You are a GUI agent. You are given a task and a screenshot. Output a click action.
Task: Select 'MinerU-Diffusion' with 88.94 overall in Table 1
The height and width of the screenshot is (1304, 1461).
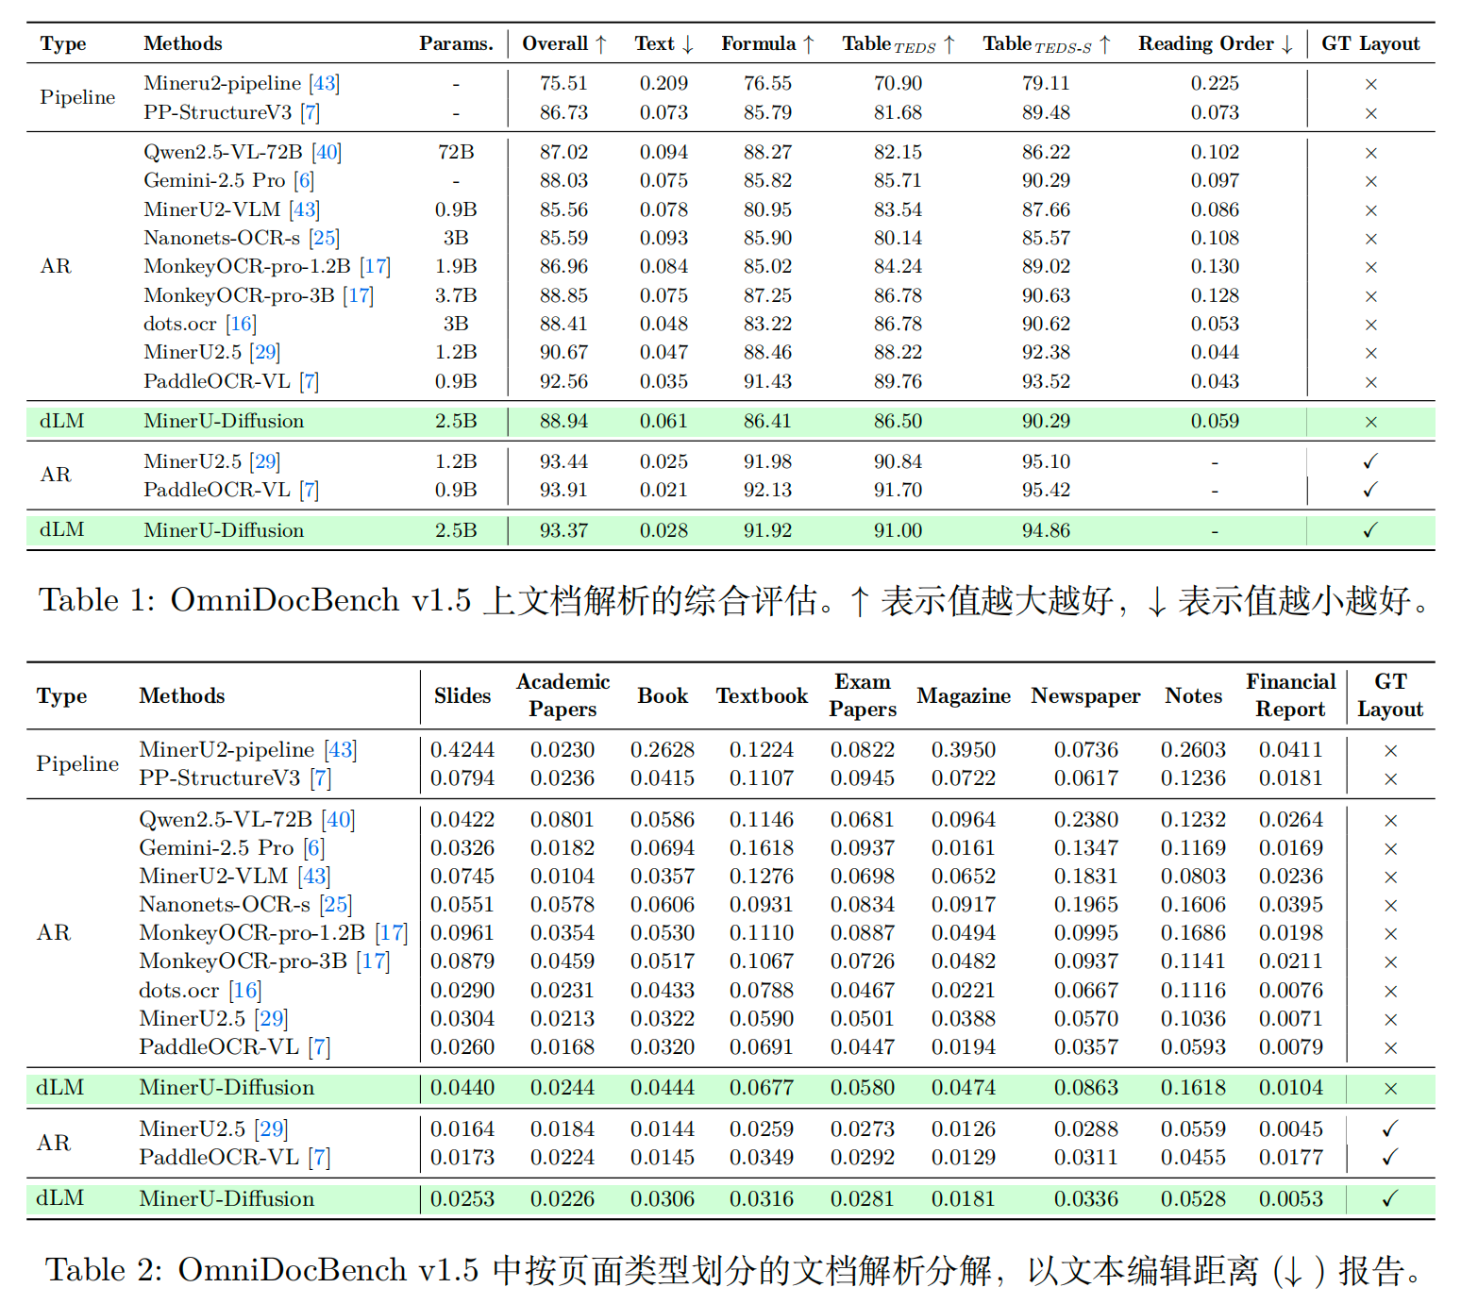point(224,421)
